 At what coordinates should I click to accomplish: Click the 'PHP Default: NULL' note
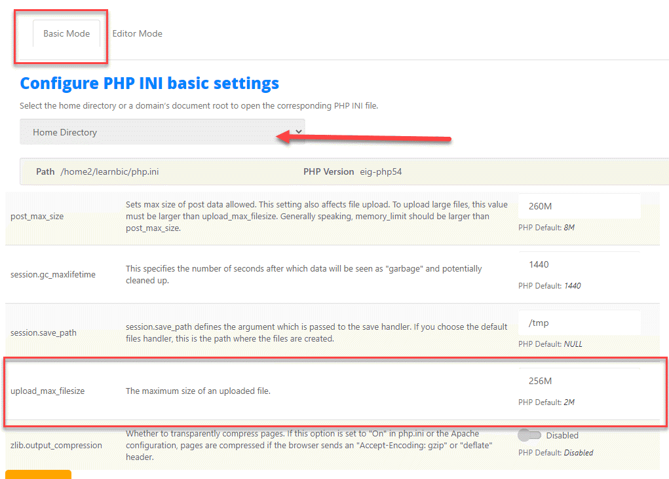pyautogui.click(x=550, y=344)
